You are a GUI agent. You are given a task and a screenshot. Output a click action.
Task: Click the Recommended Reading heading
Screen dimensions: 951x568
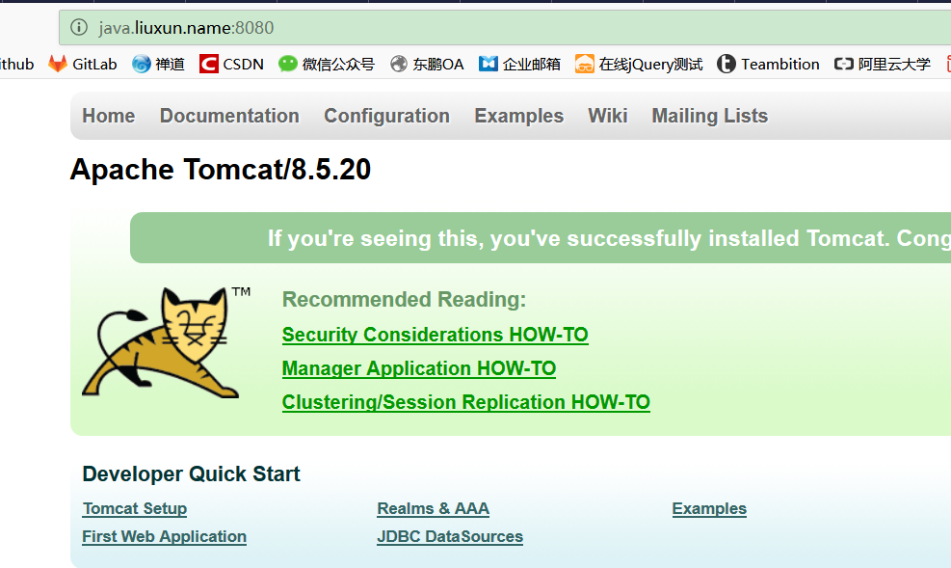[404, 299]
